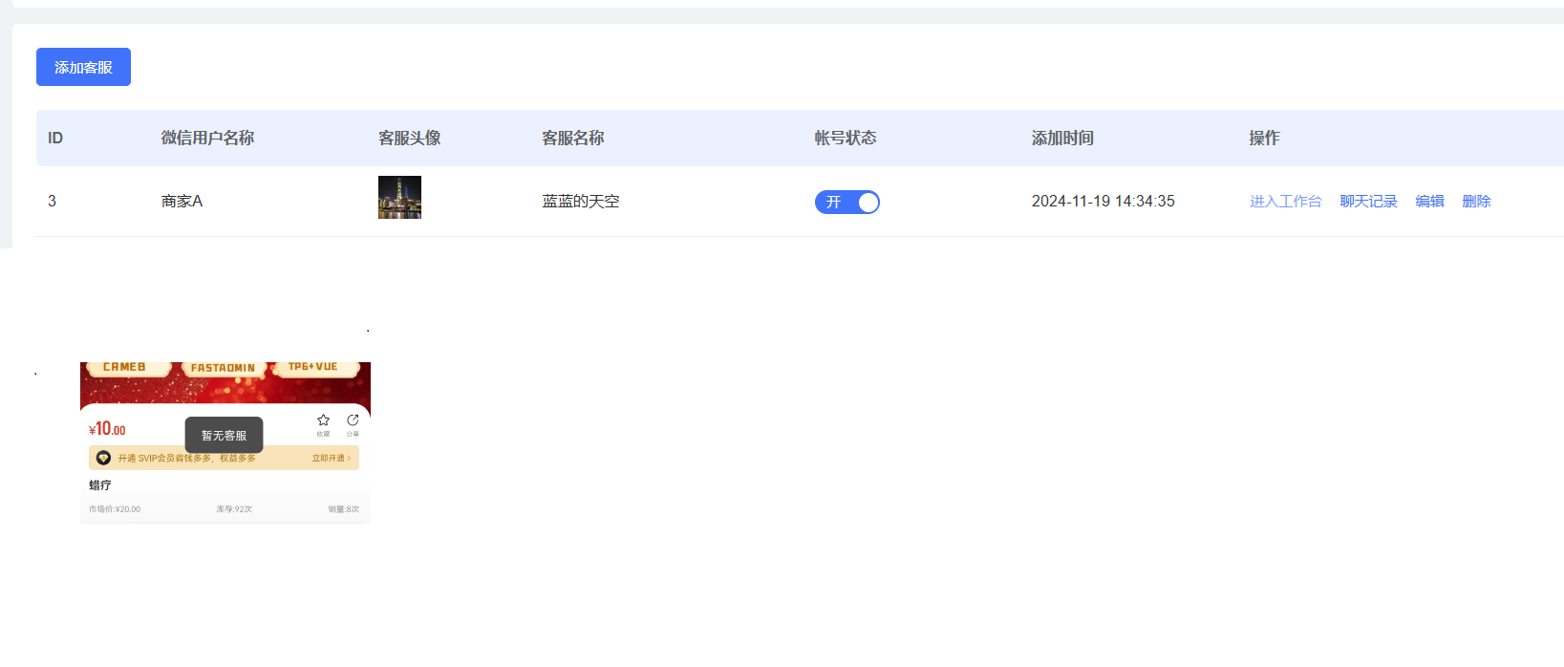Click the 帐号状态 column header
Viewport: 1564px width, 667px height.
tap(846, 138)
